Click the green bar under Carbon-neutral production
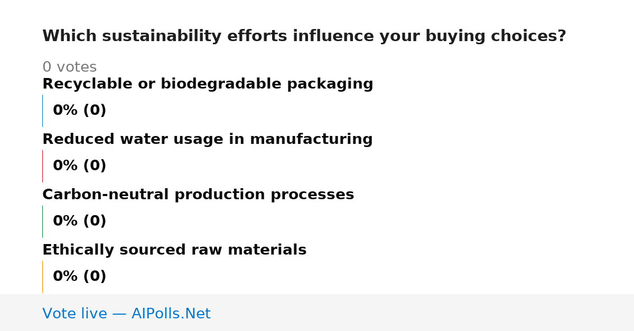Image resolution: width=634 pixels, height=331 pixels. 42,221
